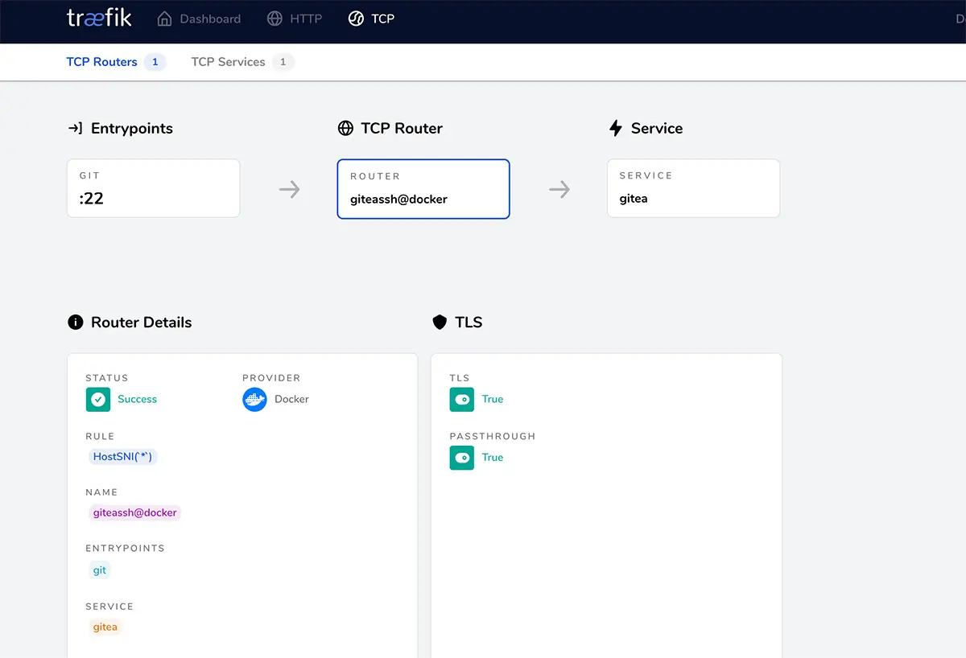This screenshot has height=658, width=966.
Task: Click the HostSNI rule chip
Action: point(122,456)
